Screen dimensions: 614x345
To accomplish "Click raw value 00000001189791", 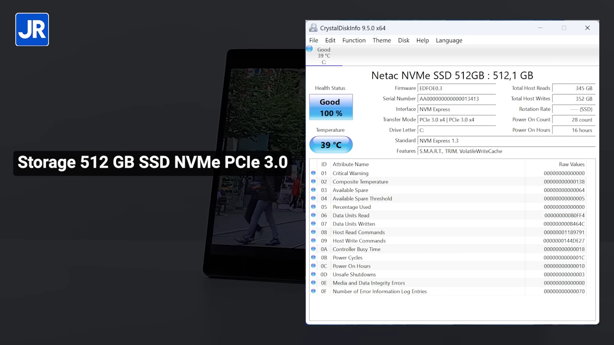I will coord(564,232).
